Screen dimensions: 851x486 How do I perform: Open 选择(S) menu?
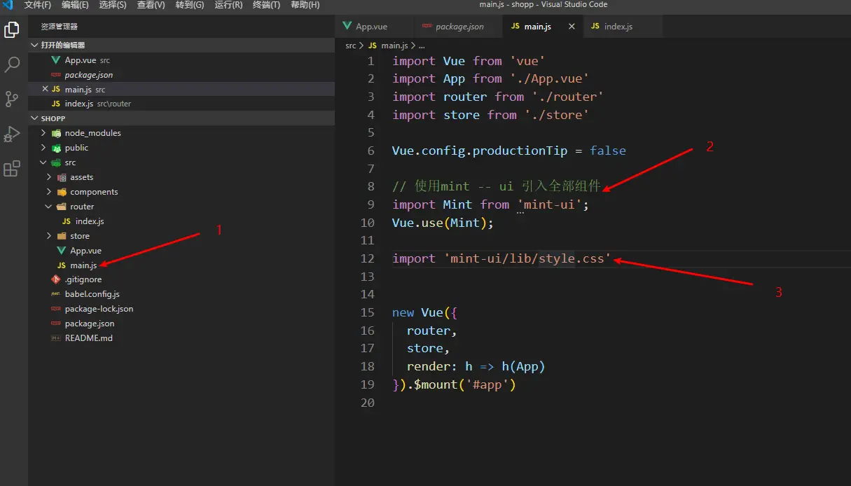point(113,5)
